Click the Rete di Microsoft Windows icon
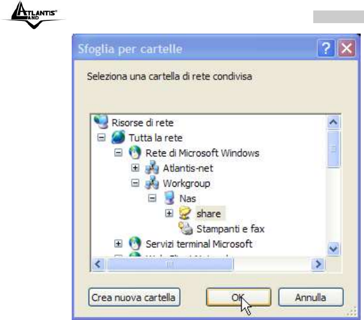364x320 pixels. click(135, 153)
